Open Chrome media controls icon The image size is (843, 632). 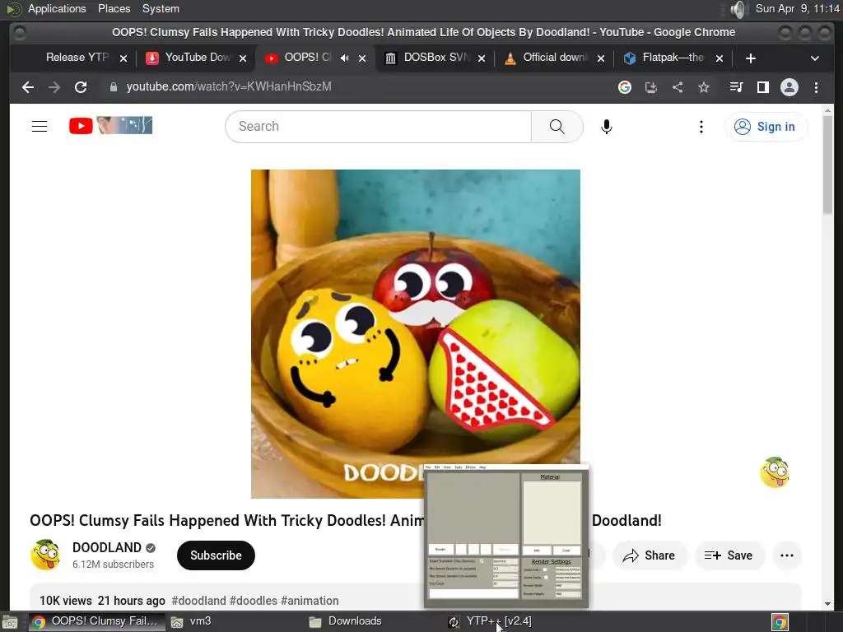pyautogui.click(x=736, y=87)
